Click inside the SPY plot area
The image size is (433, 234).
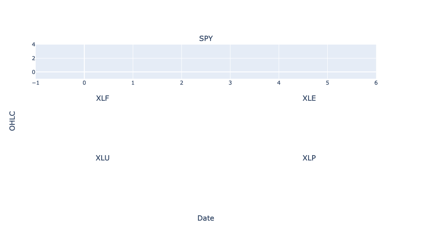[x=206, y=62]
